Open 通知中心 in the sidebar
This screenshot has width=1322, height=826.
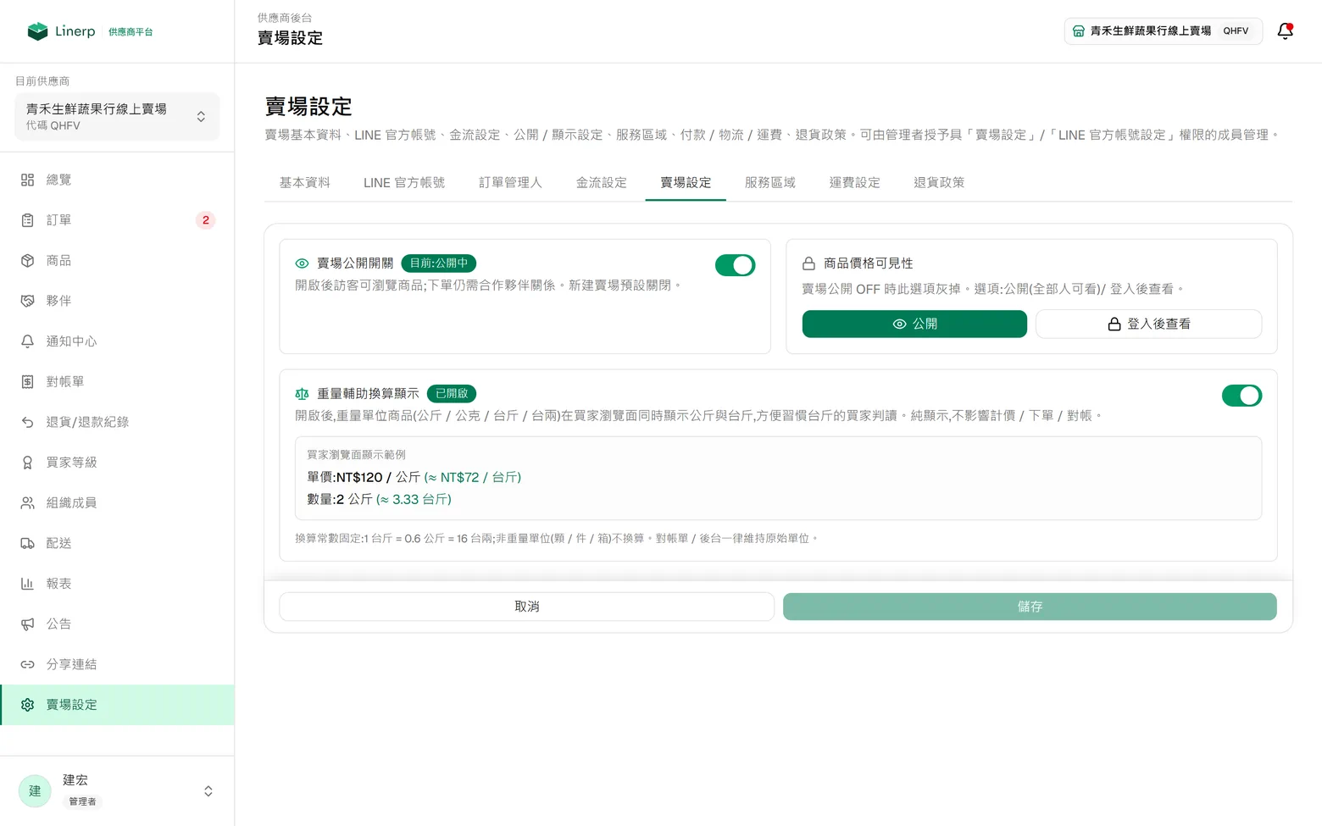coord(117,341)
